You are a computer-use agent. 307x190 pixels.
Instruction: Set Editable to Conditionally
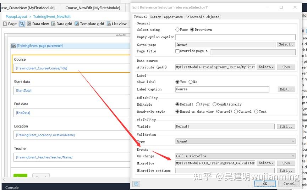[214, 104]
